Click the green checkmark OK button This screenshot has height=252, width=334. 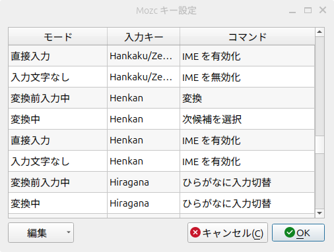pos(298,233)
